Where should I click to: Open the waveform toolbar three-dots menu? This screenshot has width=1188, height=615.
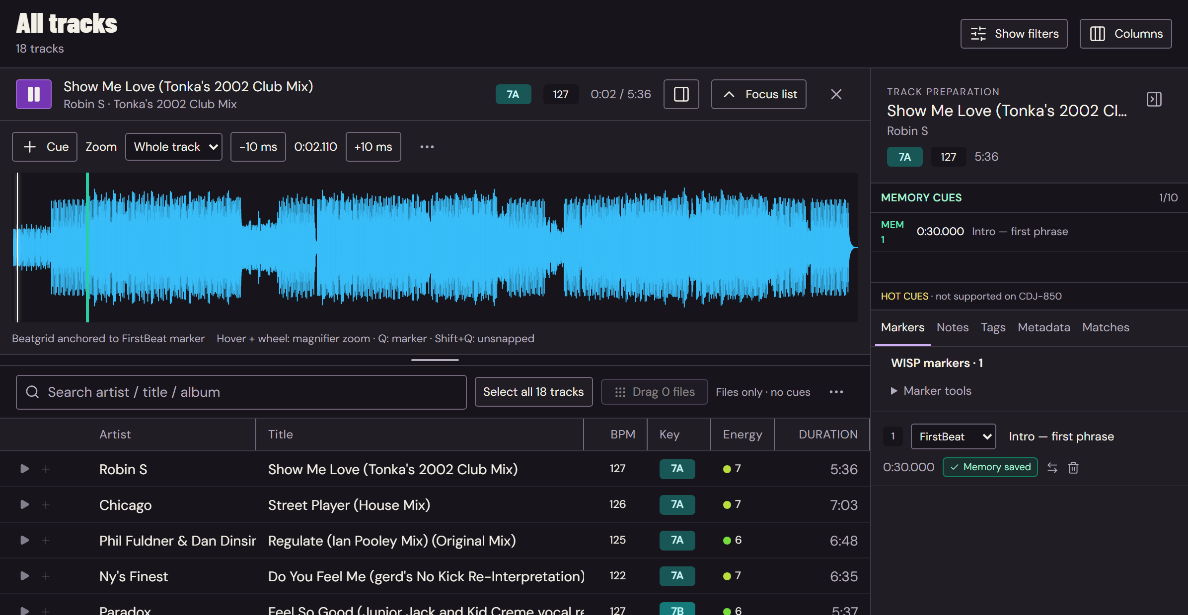coord(427,147)
